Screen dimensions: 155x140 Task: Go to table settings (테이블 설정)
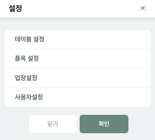point(78,39)
